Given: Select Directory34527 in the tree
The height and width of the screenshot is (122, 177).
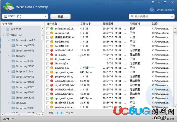Looking at the screenshot, I should [25, 82].
